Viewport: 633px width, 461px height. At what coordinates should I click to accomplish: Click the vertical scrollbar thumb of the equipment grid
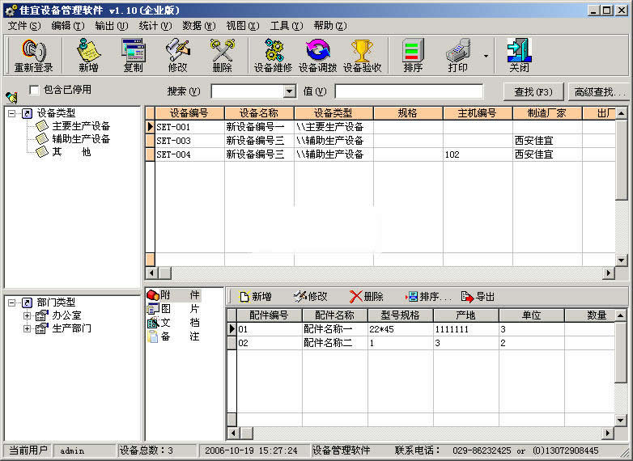[x=622, y=159]
